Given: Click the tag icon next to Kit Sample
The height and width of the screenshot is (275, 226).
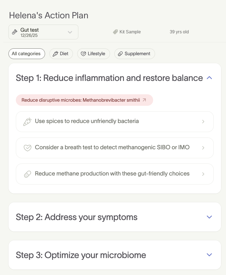Looking at the screenshot, I should [115, 32].
